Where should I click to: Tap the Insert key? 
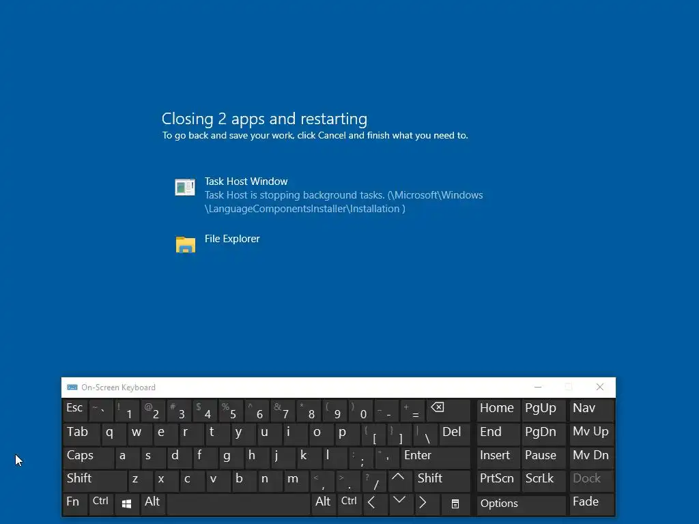[498, 457]
